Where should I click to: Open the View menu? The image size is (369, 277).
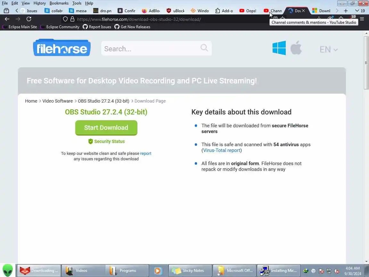pos(26,3)
